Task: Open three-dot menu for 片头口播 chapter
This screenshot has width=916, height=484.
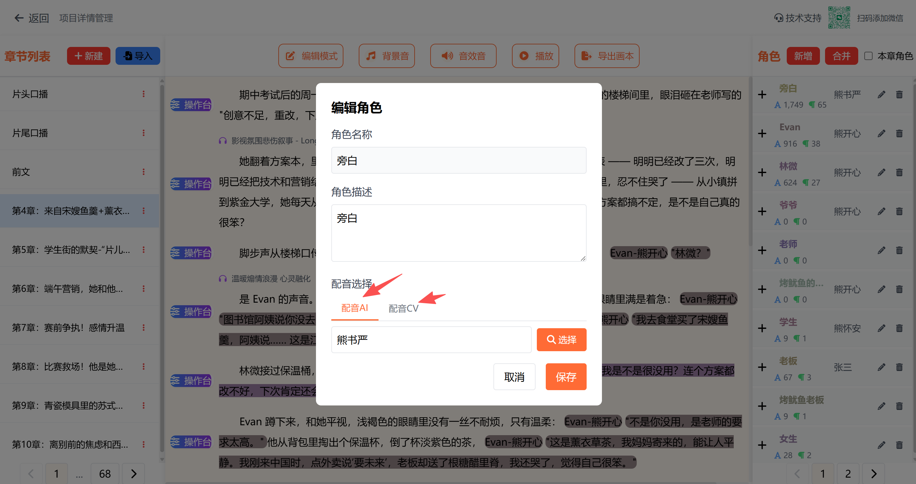Action: (144, 94)
